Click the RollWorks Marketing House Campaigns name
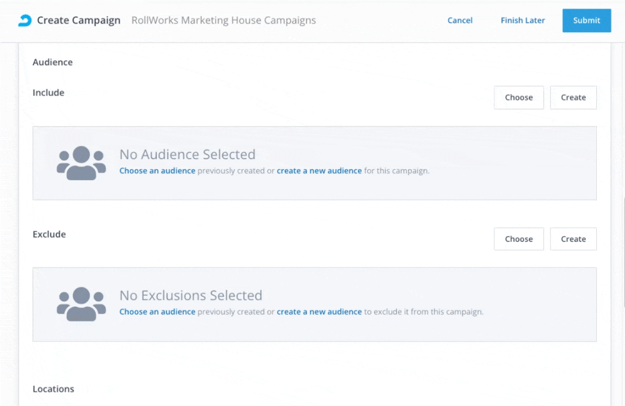 click(223, 21)
